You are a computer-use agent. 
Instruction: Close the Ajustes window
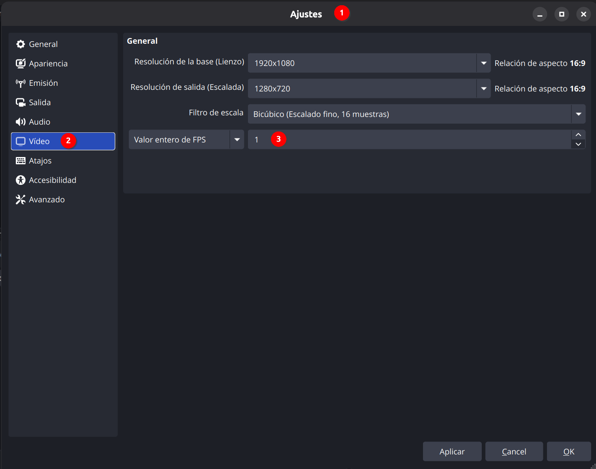583,14
